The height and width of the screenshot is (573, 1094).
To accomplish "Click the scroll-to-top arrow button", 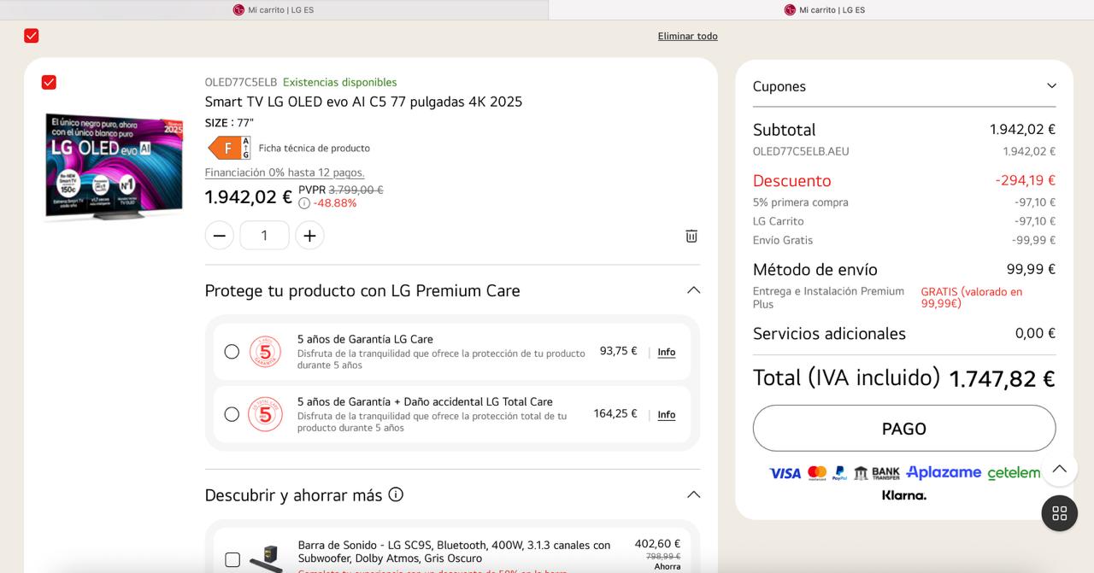I will coord(1059,469).
